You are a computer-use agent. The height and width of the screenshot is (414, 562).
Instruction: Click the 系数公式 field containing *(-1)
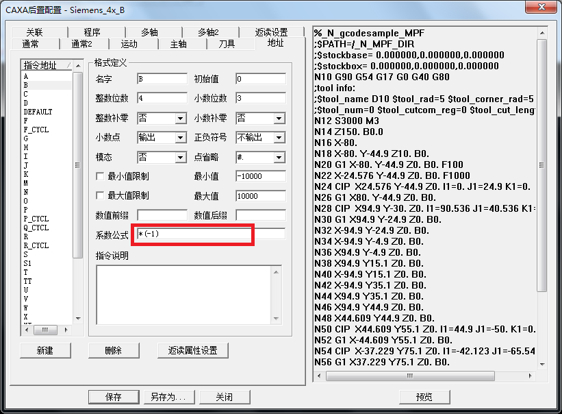point(211,234)
